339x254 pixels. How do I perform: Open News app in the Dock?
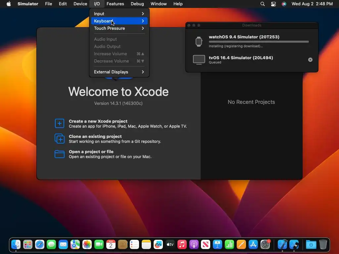coord(205,244)
